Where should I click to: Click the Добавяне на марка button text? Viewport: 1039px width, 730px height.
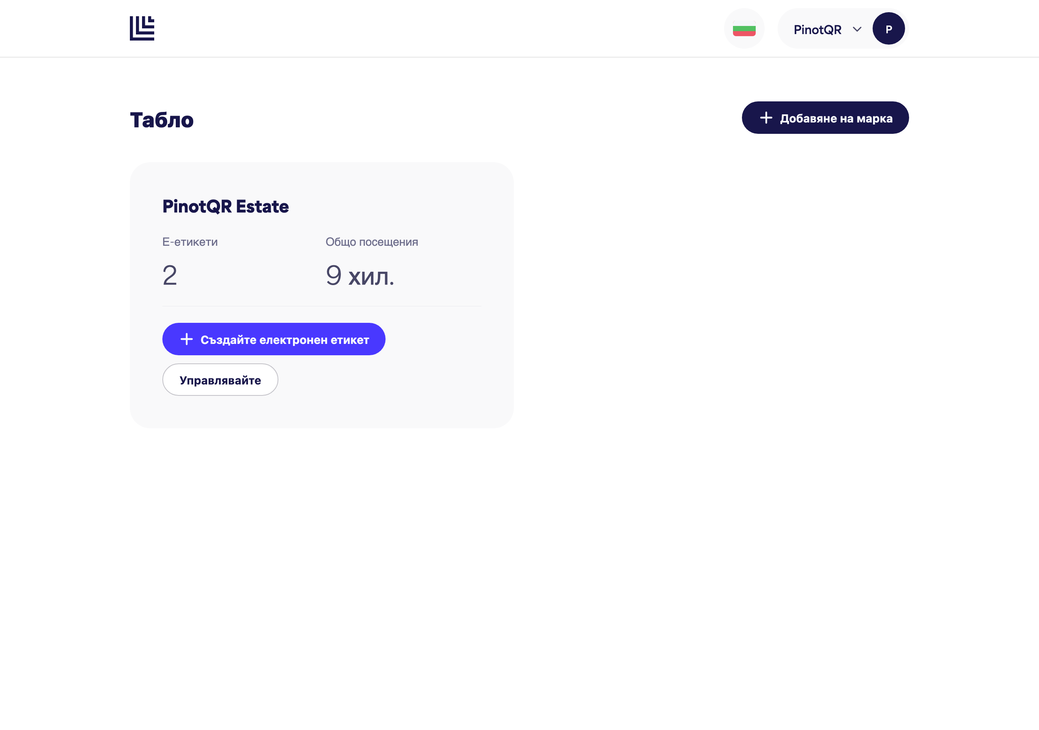tap(836, 118)
